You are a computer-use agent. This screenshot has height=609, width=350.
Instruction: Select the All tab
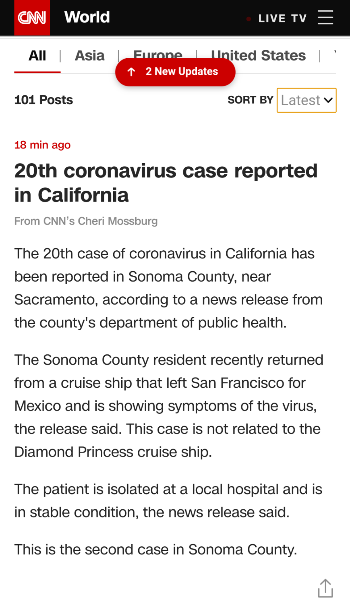click(x=37, y=56)
